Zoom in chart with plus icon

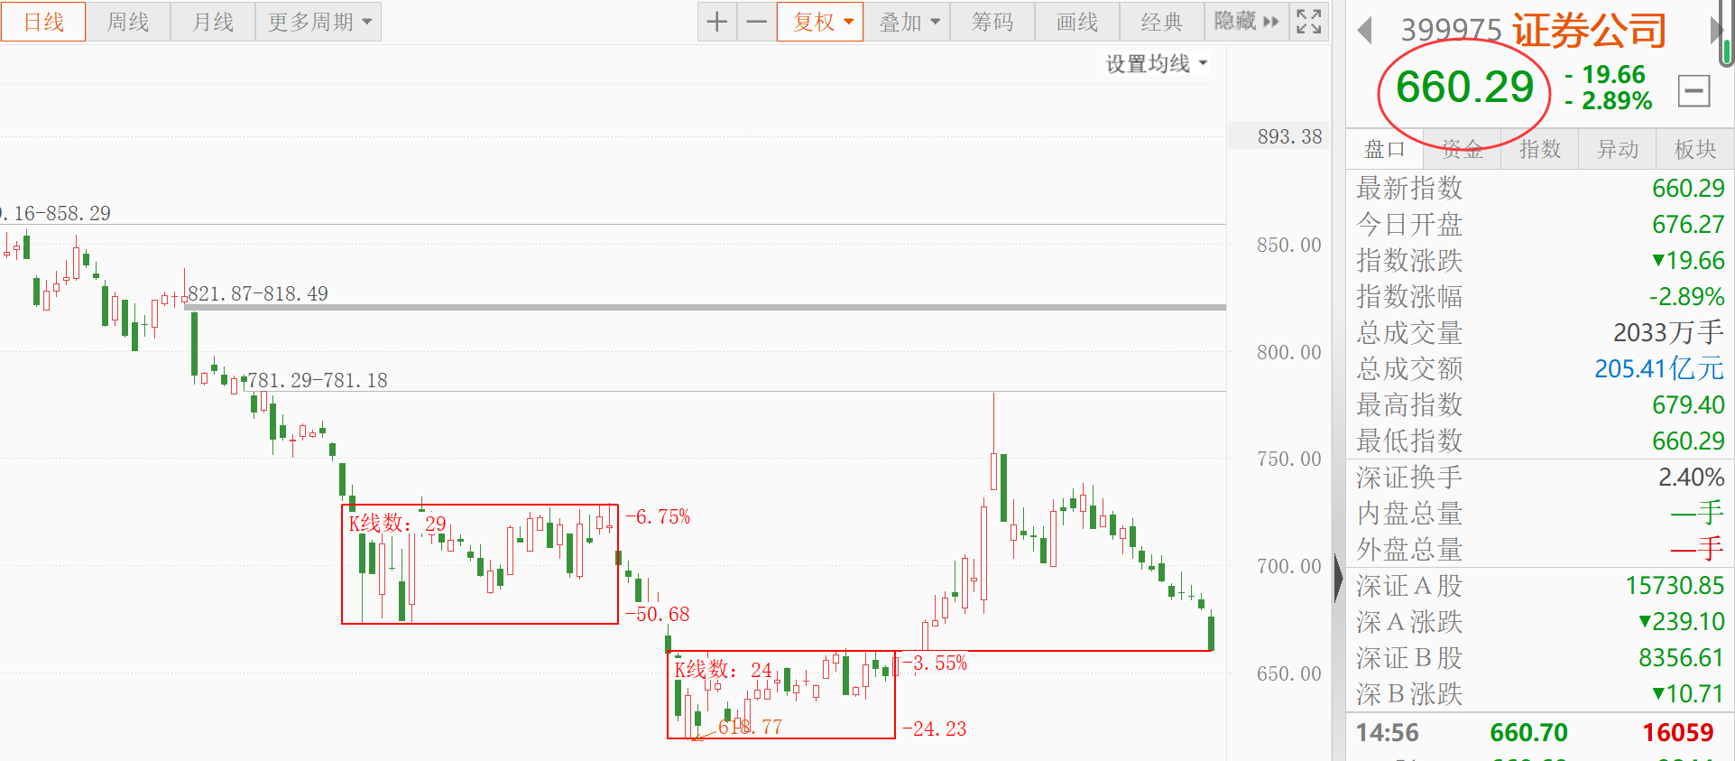[x=717, y=22]
